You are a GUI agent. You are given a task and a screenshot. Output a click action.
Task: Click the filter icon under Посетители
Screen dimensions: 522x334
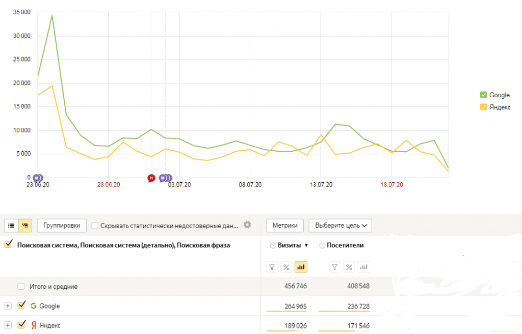334,267
